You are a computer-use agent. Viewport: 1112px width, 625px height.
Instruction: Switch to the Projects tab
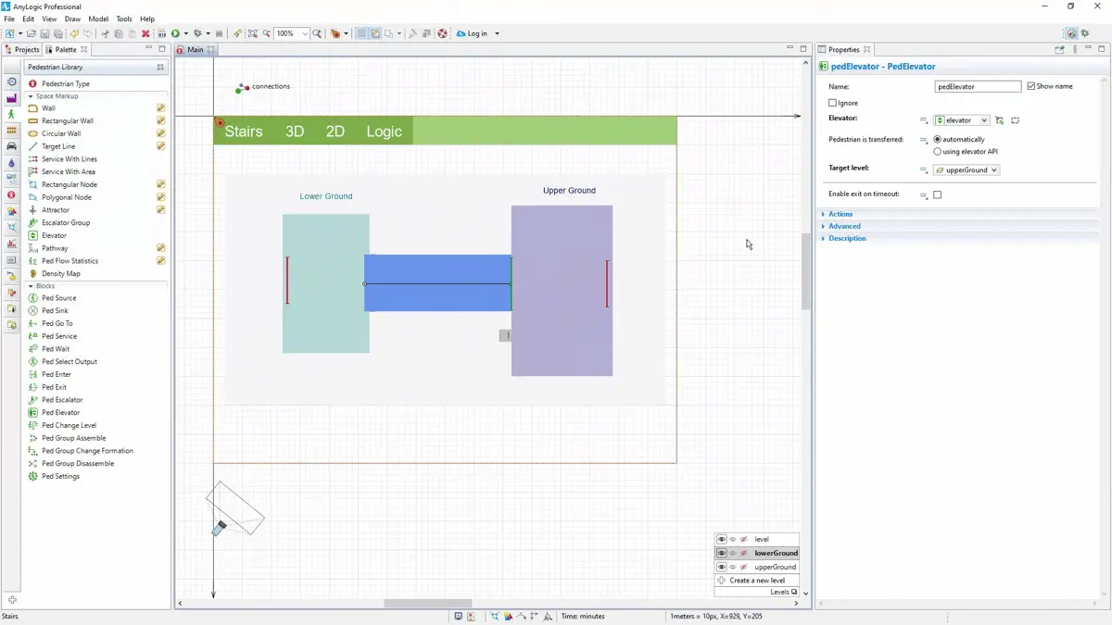pyautogui.click(x=22, y=50)
